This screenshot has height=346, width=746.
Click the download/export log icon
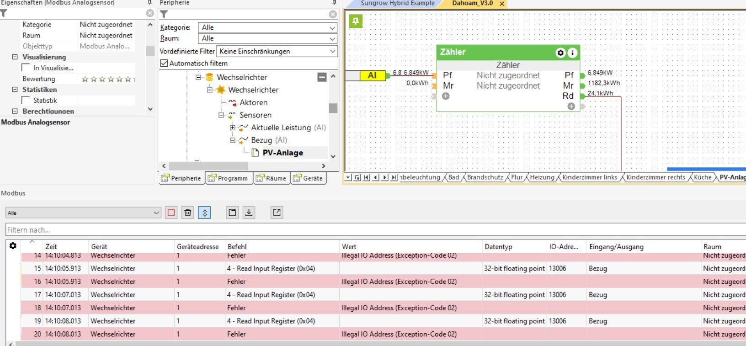click(249, 213)
